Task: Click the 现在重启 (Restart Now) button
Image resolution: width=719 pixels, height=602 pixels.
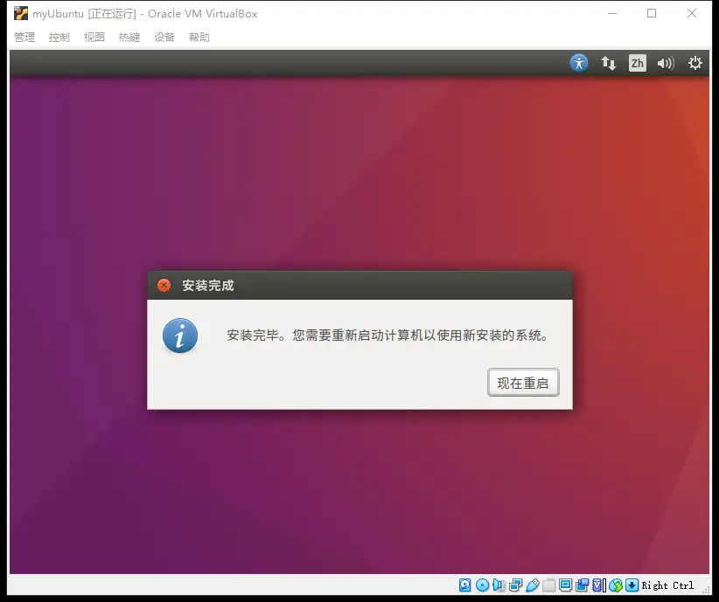Action: tap(523, 383)
